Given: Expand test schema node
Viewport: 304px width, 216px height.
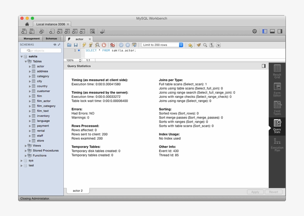Looking at the screenshot, I should tap(22, 166).
